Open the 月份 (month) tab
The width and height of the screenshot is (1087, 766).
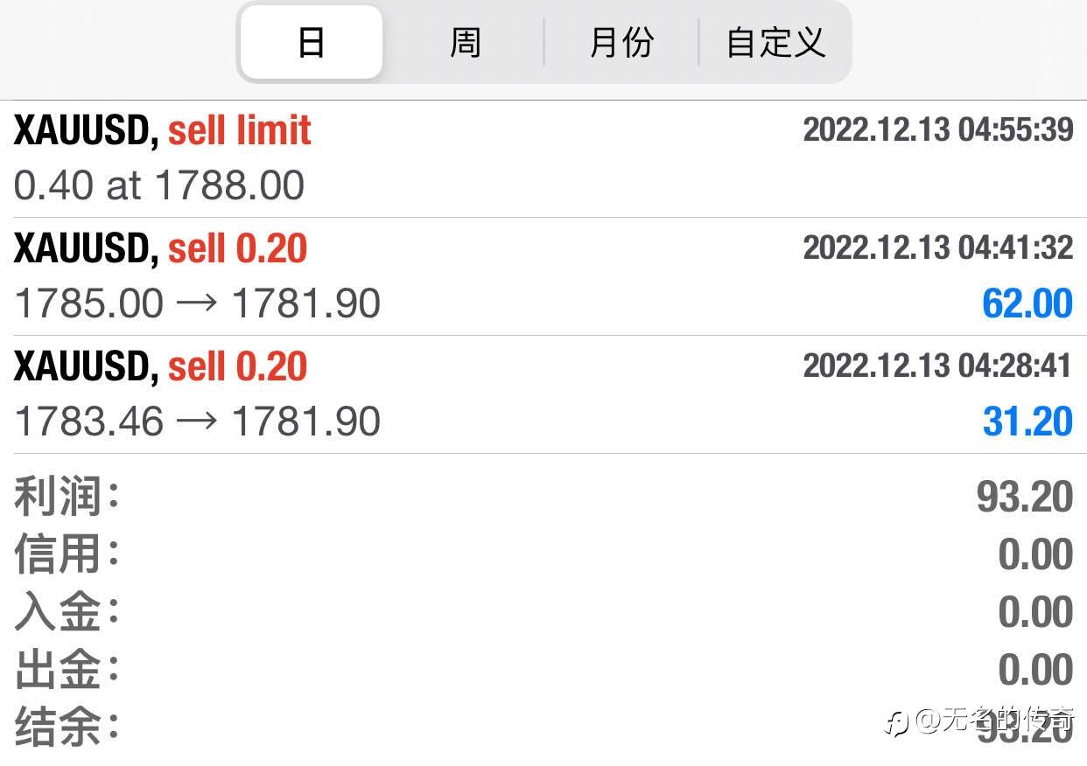coord(621,42)
